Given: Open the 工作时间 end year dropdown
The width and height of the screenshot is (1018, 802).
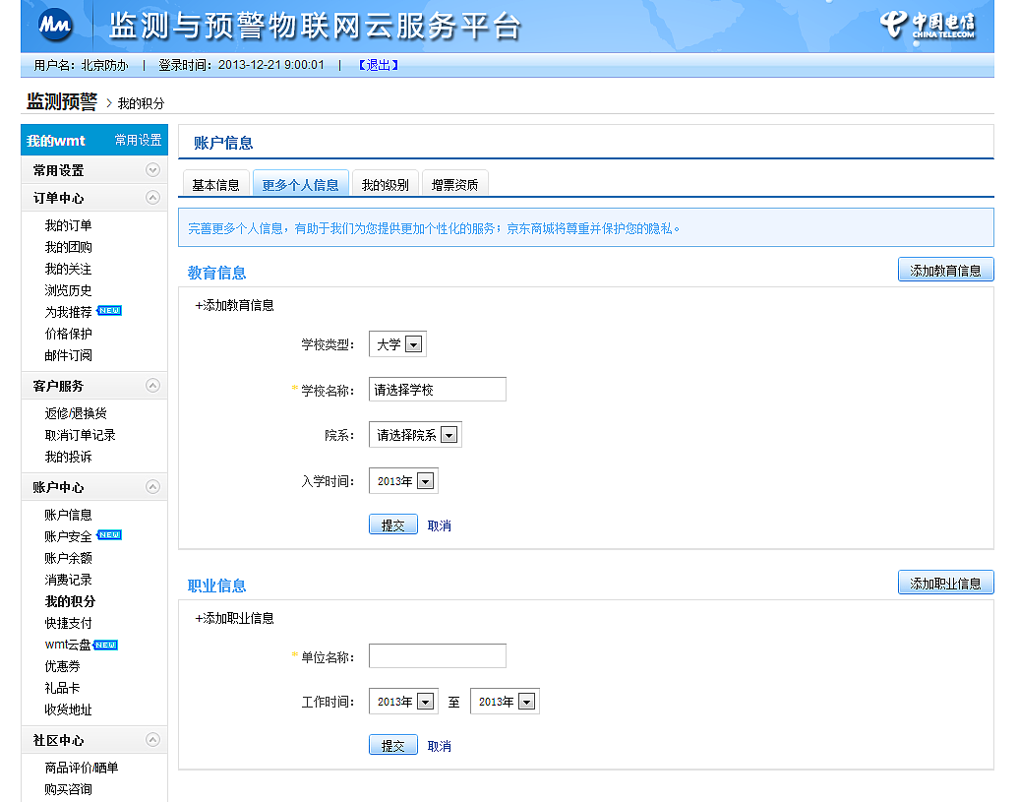Looking at the screenshot, I should tap(506, 702).
